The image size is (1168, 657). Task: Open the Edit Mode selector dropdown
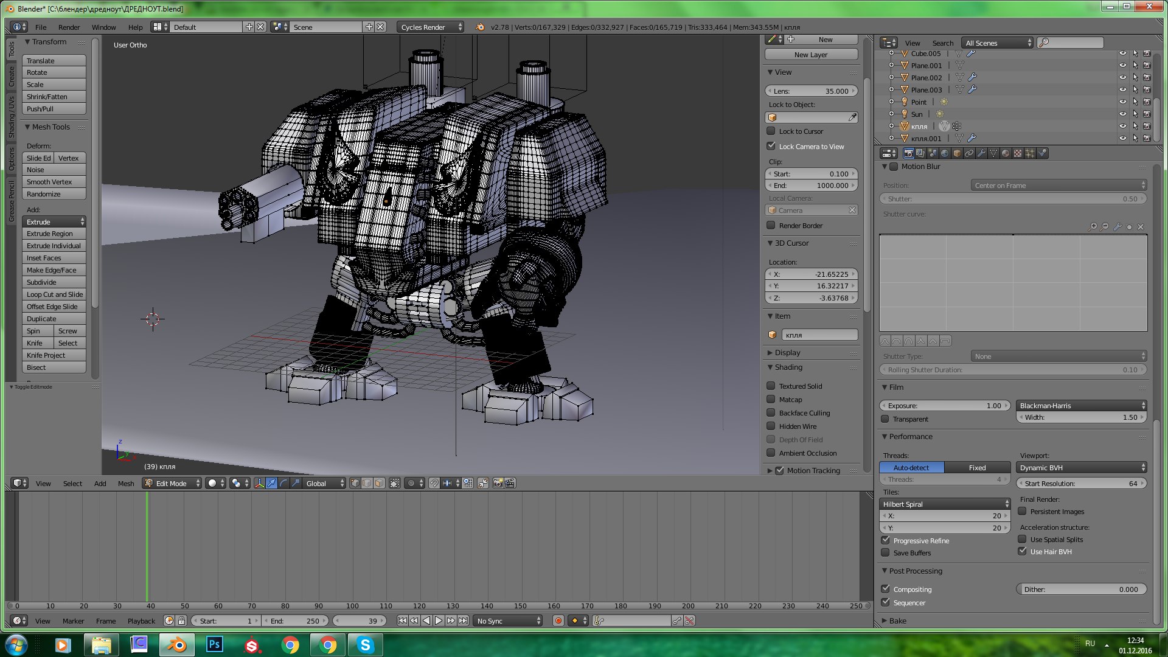pyautogui.click(x=172, y=484)
